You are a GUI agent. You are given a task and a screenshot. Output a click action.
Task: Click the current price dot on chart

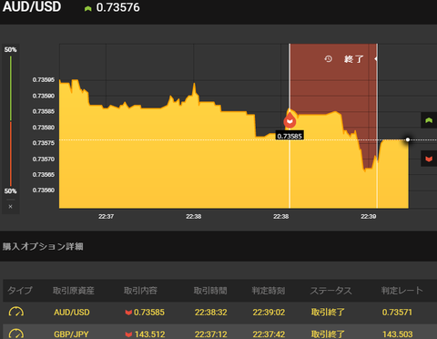pyautogui.click(x=408, y=139)
